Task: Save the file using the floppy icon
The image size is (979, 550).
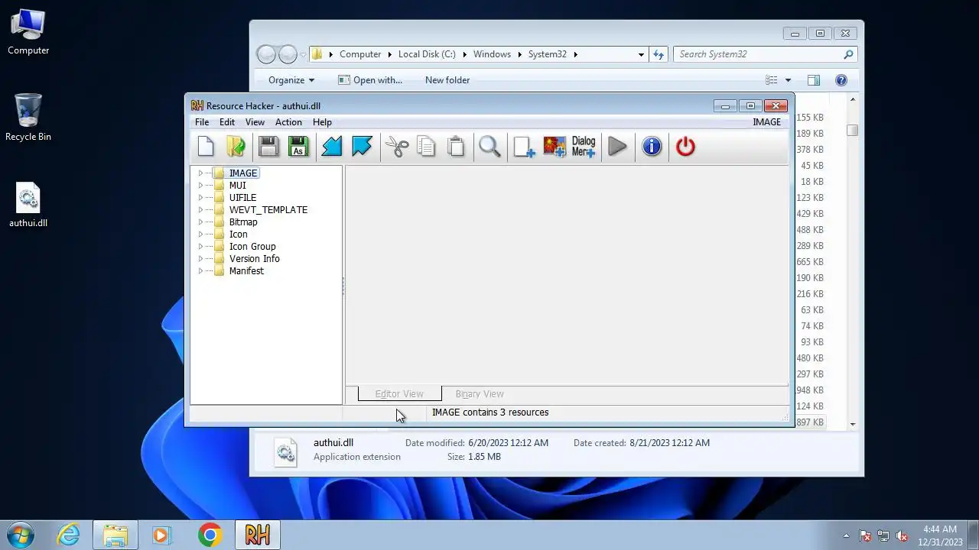Action: (x=268, y=147)
